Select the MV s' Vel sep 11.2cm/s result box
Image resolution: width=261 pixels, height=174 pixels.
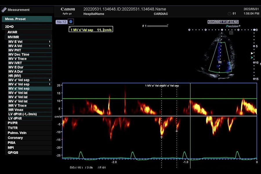(x=91, y=29)
